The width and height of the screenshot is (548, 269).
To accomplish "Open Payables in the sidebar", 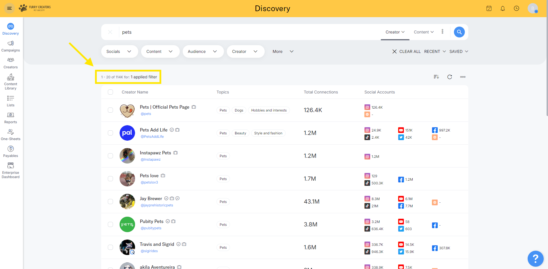I will tap(11, 152).
